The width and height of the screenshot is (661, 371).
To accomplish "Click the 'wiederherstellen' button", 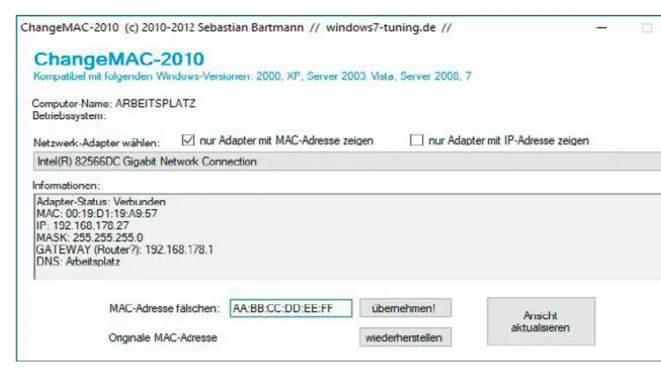I will click(x=405, y=338).
